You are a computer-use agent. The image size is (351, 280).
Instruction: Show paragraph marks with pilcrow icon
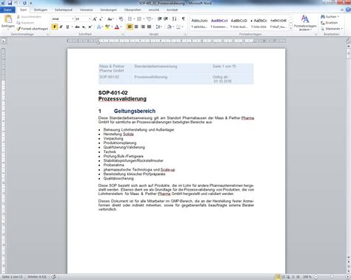184,19
